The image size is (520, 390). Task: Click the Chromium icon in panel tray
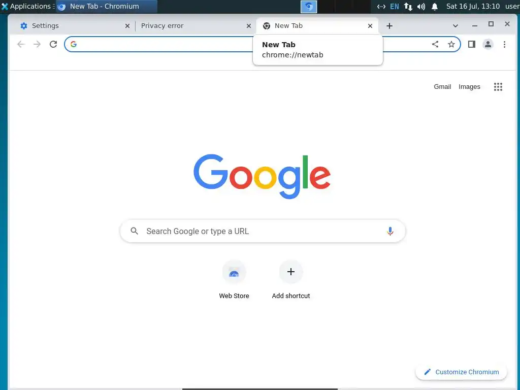coord(309,7)
